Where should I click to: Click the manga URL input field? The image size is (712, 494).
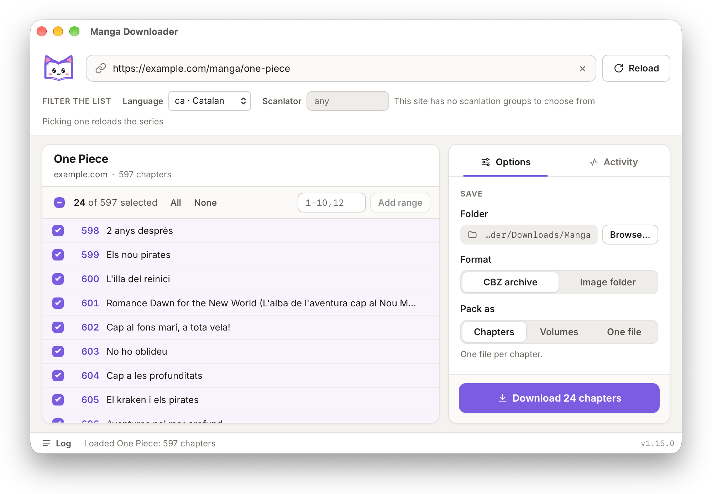pyautogui.click(x=341, y=68)
